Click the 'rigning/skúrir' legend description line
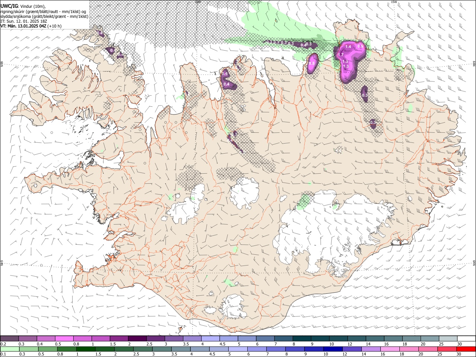This screenshot has height=357, width=476. click(x=44, y=12)
